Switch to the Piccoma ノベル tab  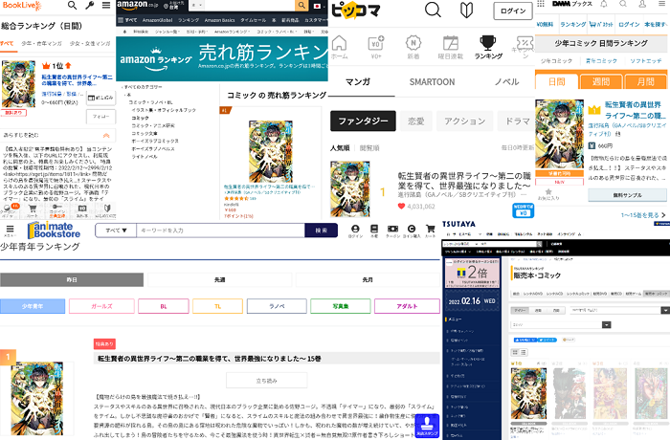tap(506, 82)
